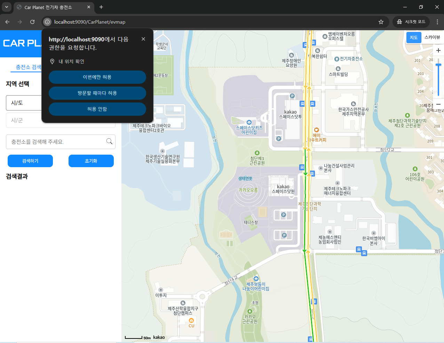444x343 pixels.
Task: Click the 검색하기 search button
Action: (30, 161)
